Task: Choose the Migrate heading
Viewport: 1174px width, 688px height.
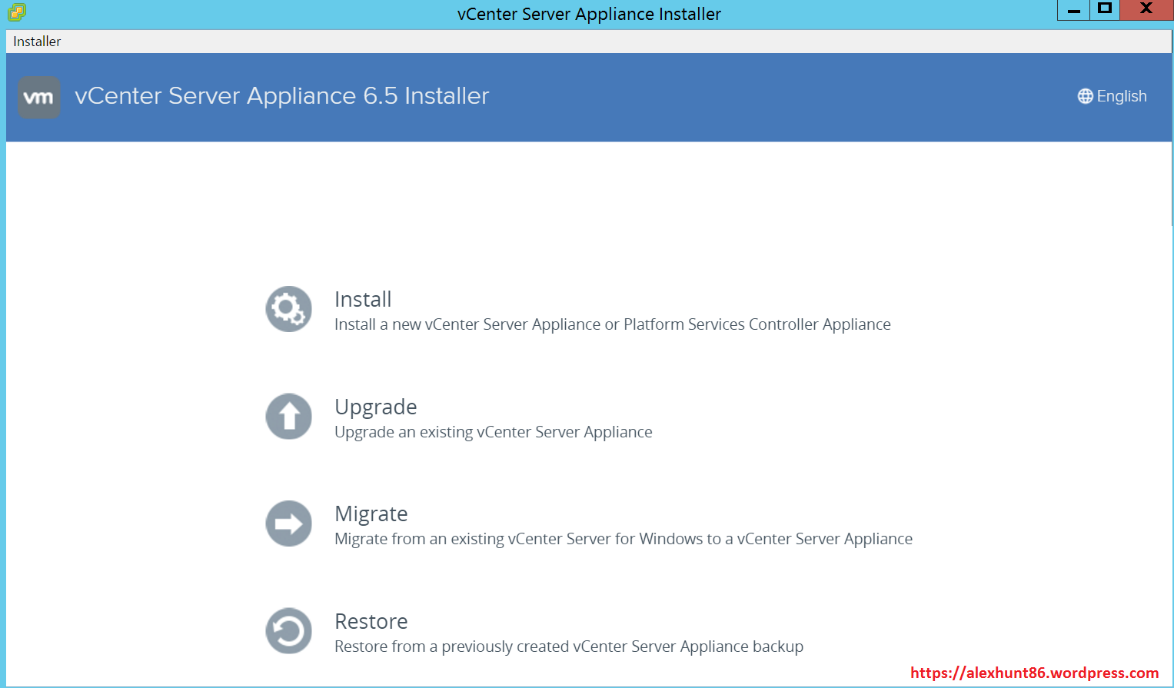Action: [371, 514]
